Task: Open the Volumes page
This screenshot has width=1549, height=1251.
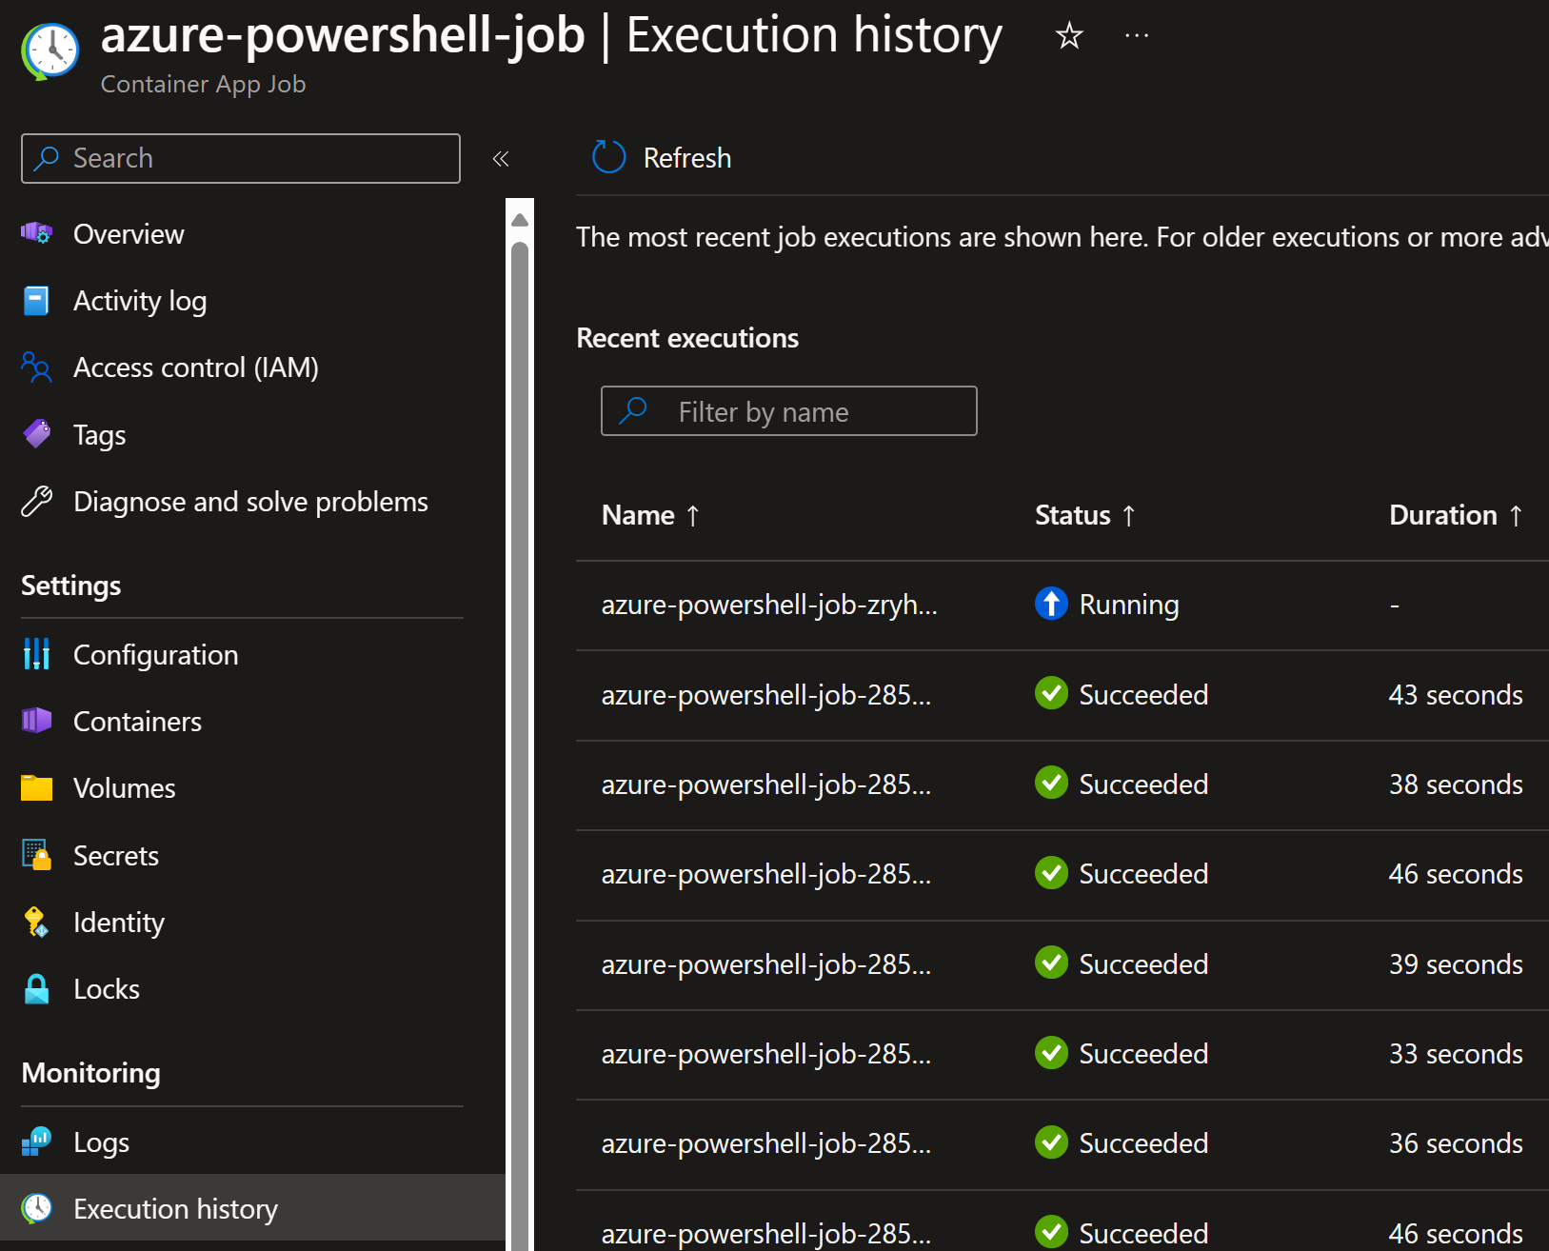Action: pos(125,788)
